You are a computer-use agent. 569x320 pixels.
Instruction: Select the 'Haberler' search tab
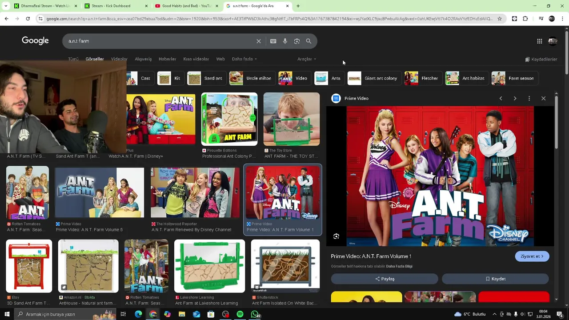click(x=168, y=59)
